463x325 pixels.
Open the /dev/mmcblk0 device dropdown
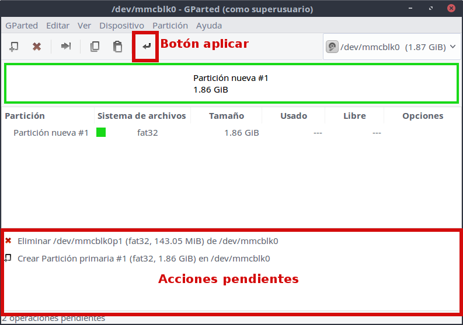390,47
